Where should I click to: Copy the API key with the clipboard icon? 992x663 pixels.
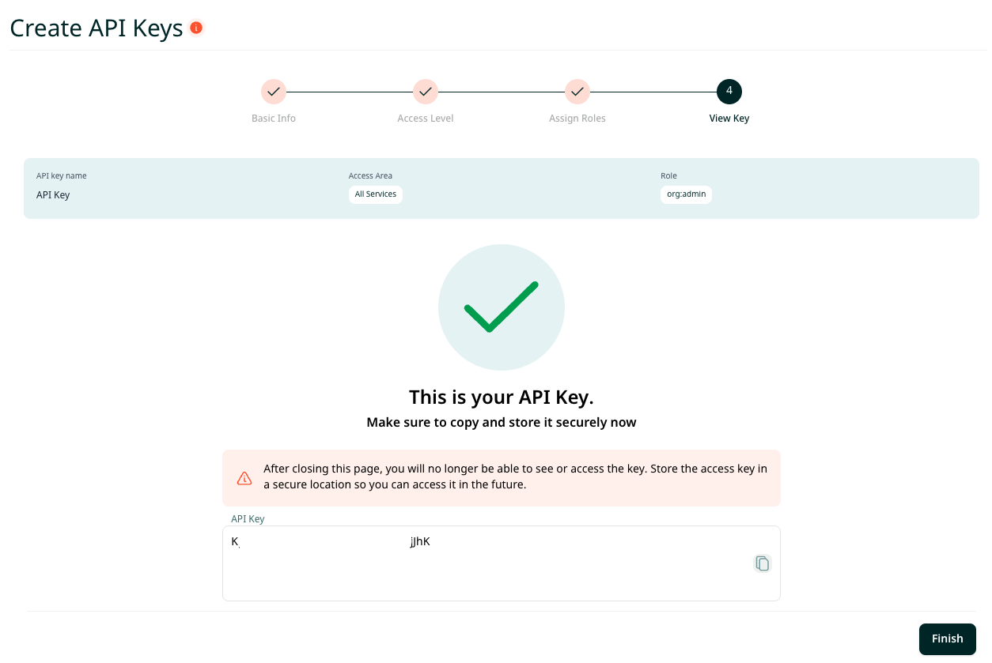coord(762,563)
